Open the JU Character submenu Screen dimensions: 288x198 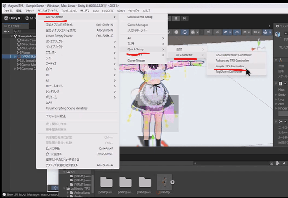pyautogui.click(x=186, y=55)
